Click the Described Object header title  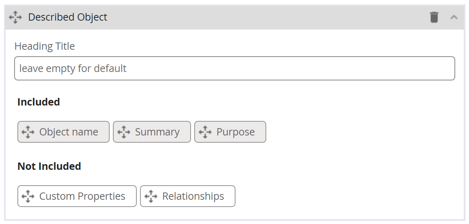click(x=68, y=17)
